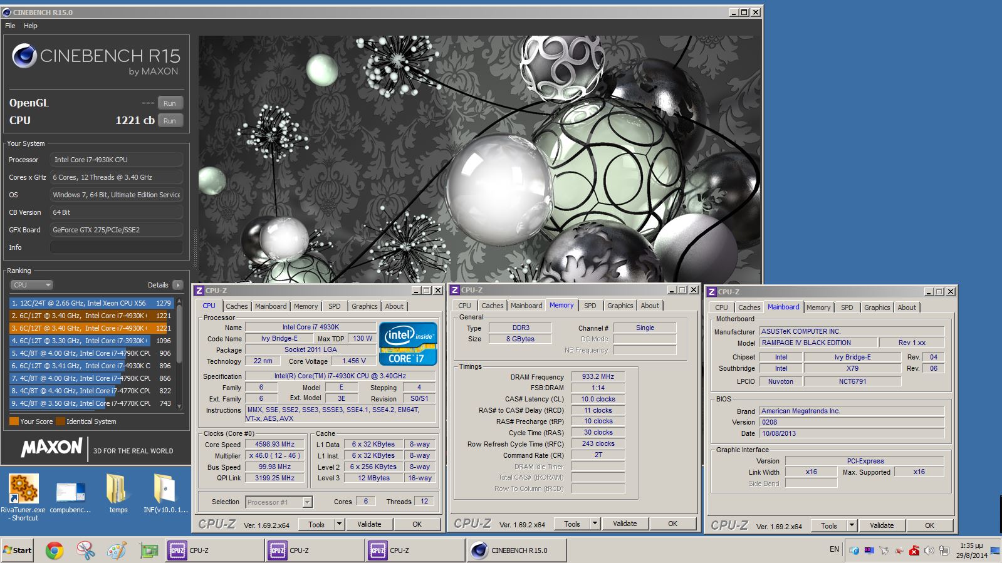Open the CPU ranking type dropdown in Cinebench
Image resolution: width=1002 pixels, height=563 pixels.
[31, 285]
